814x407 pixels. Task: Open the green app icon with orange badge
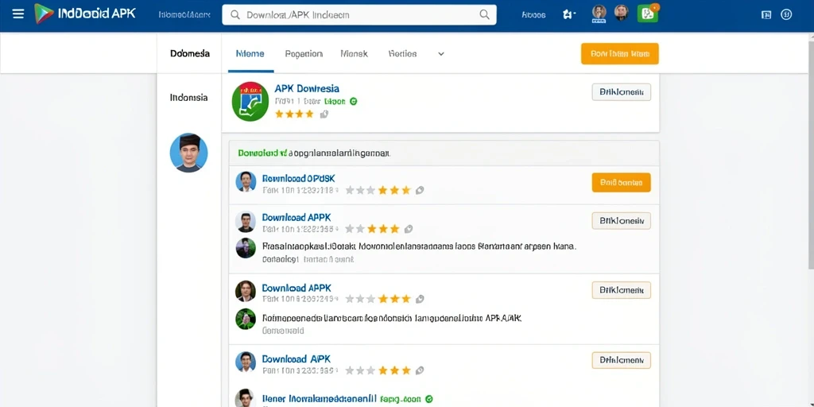click(648, 14)
